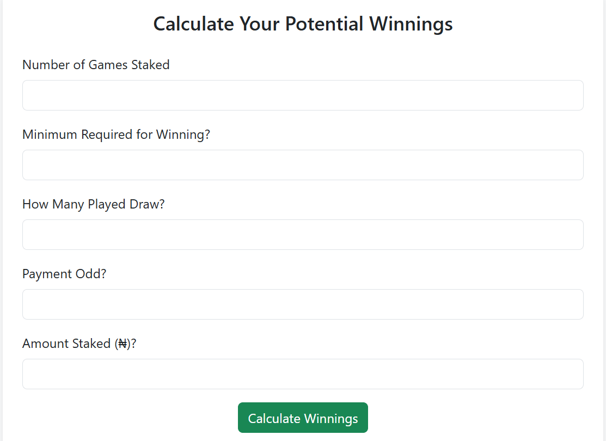The image size is (606, 441).
Task: Click the 'Number of Games Staked' label
Action: click(x=96, y=65)
